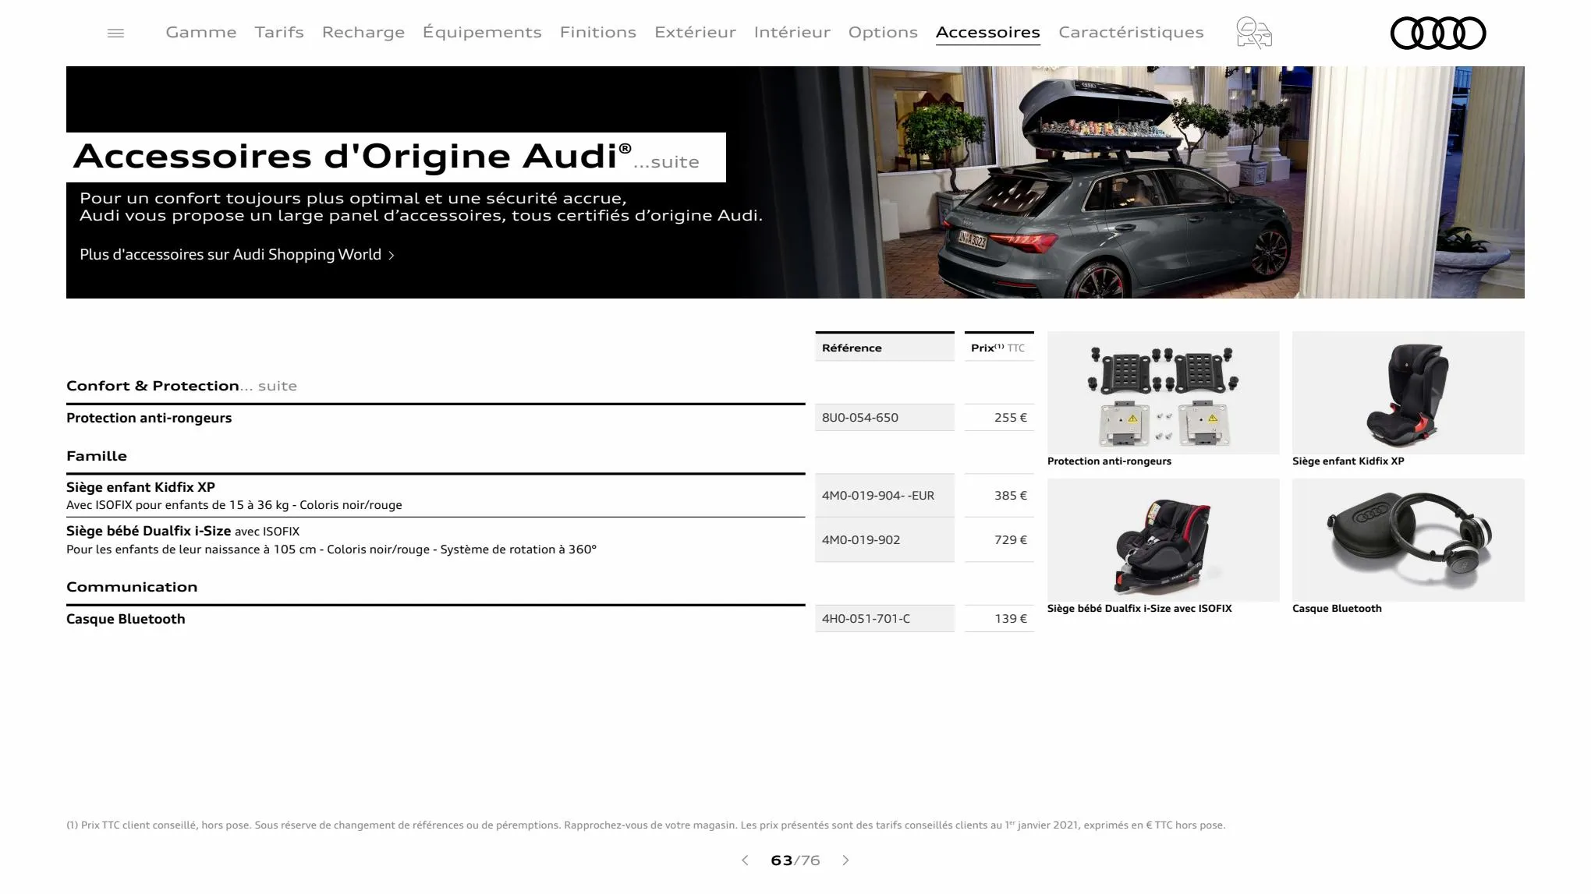The image size is (1591, 894).
Task: Click the page counter 63/76
Action: click(795, 860)
